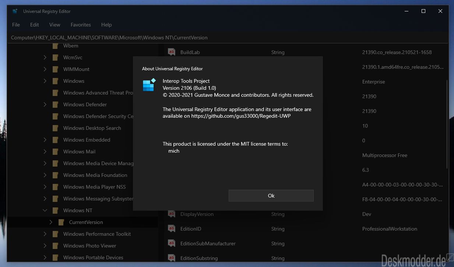This screenshot has width=454, height=267.
Task: Expand the Windows Defender key
Action: tap(45, 105)
